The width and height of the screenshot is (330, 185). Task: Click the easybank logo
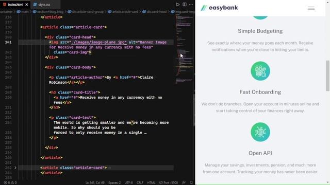[219, 8]
